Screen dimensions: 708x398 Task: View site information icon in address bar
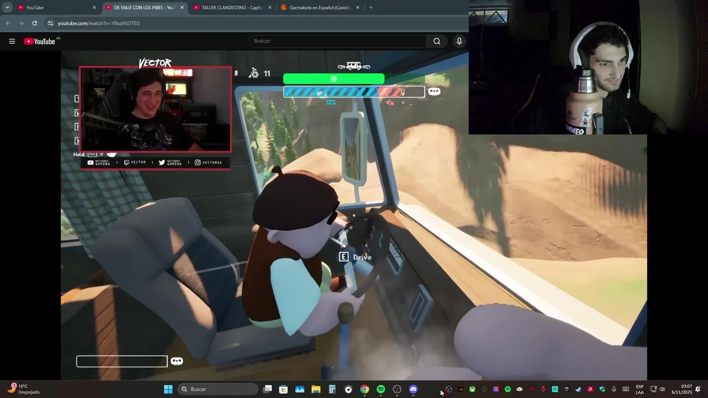50,23
